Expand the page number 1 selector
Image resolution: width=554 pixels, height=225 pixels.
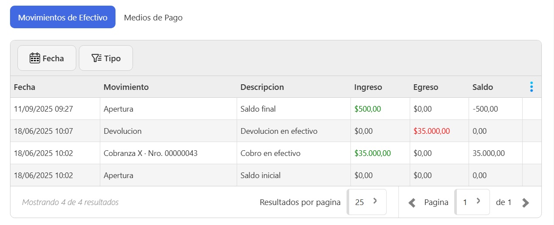pos(472,202)
